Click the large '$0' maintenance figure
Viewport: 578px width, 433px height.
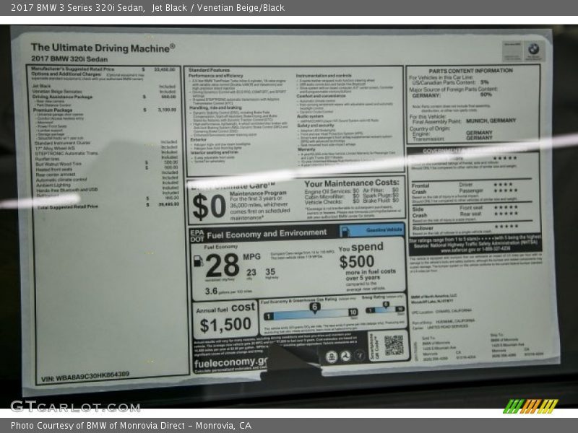(x=209, y=206)
